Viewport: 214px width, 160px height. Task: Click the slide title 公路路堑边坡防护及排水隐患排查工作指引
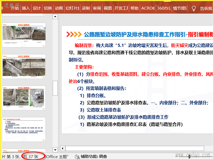coord(135,34)
